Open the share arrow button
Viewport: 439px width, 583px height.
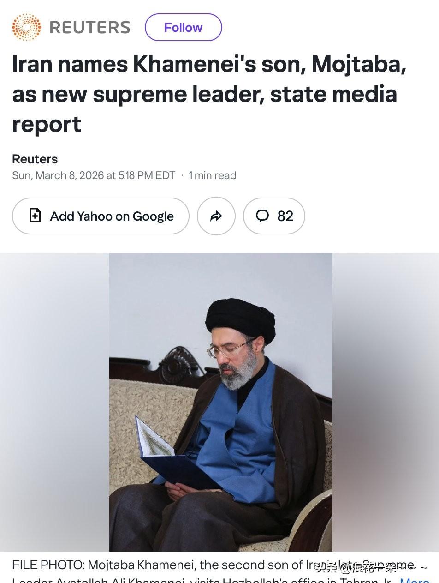click(216, 216)
